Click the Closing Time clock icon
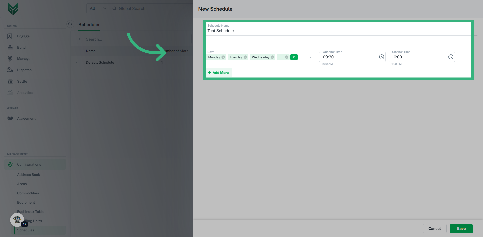The height and width of the screenshot is (237, 483). coord(451,57)
